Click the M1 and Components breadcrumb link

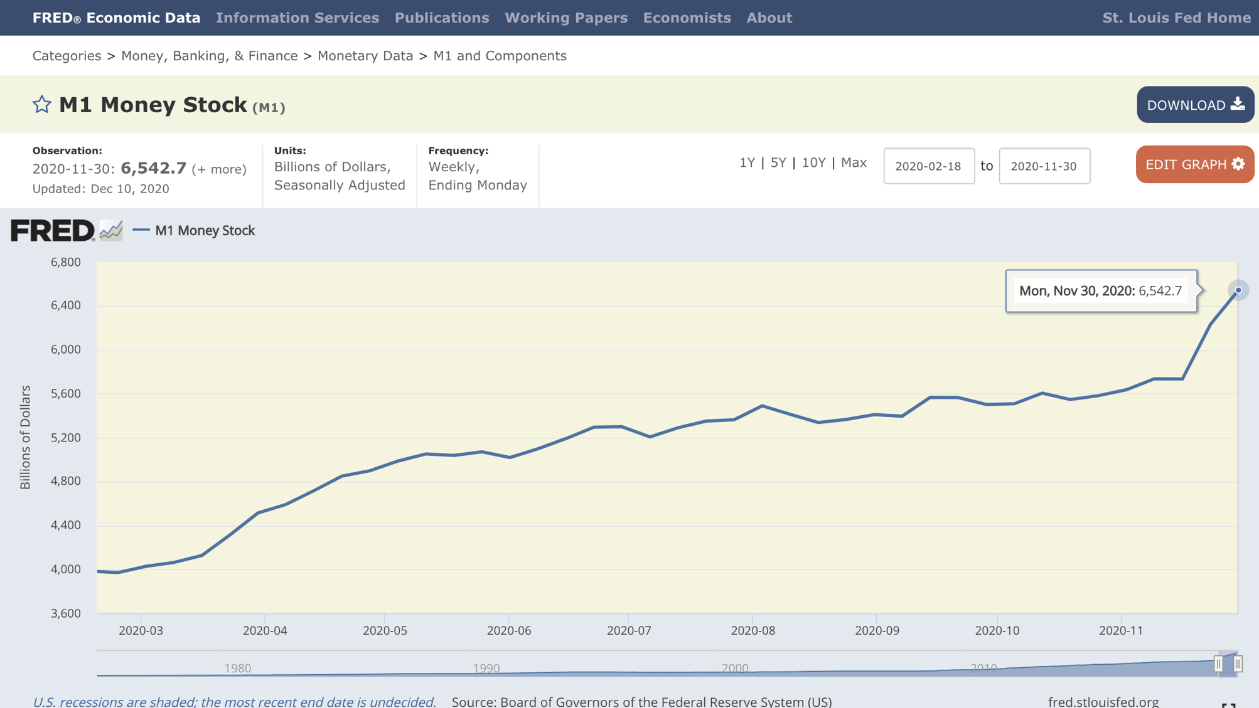(500, 55)
